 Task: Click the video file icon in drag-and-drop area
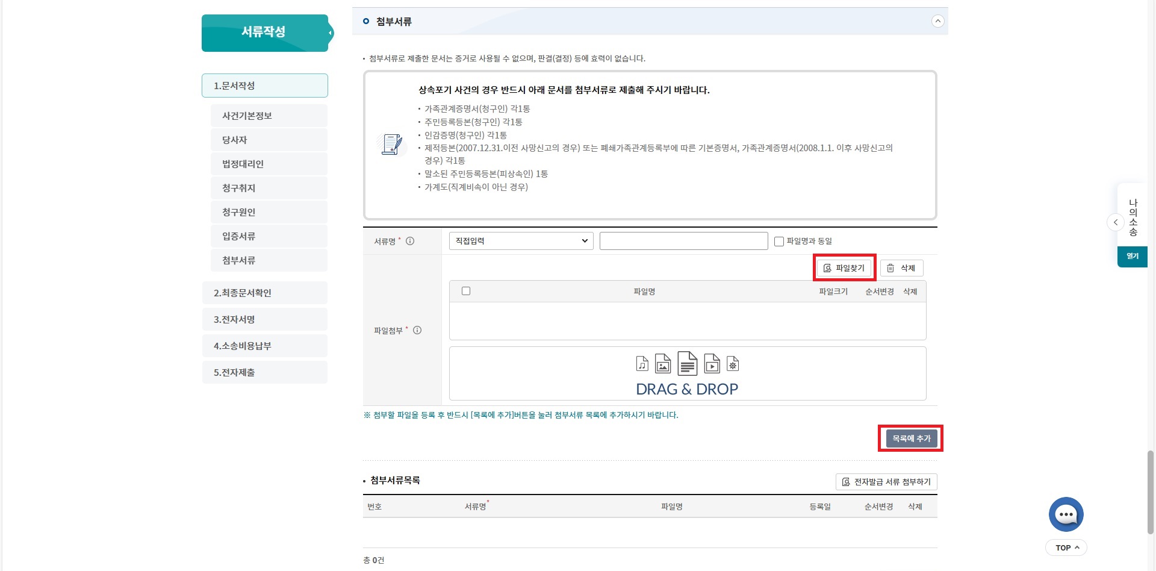click(x=710, y=363)
